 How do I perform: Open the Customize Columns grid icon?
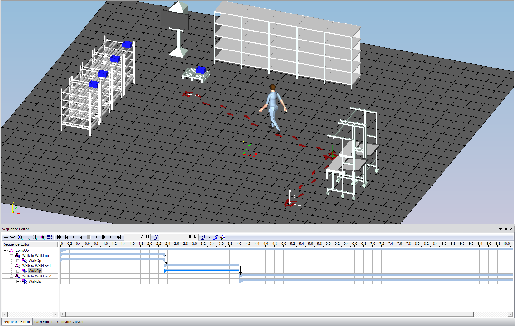50,237
